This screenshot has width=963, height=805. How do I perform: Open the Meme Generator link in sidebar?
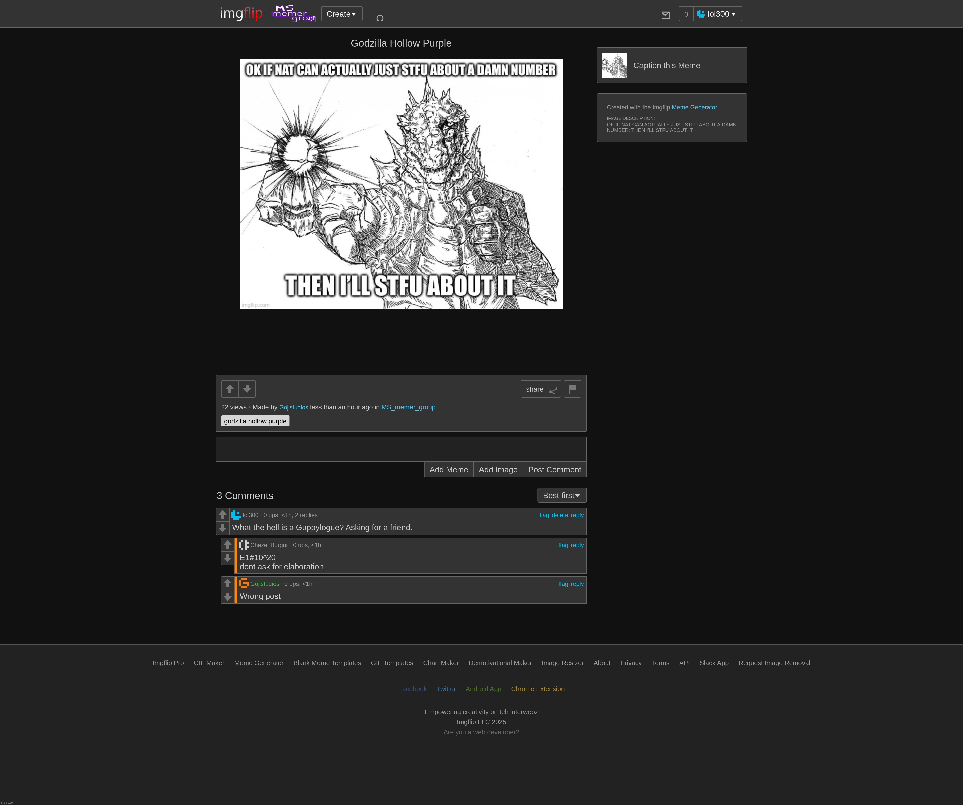(694, 107)
